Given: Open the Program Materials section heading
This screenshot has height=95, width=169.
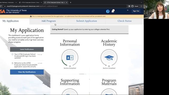Looking at the screenshot, I should tap(109, 82).
